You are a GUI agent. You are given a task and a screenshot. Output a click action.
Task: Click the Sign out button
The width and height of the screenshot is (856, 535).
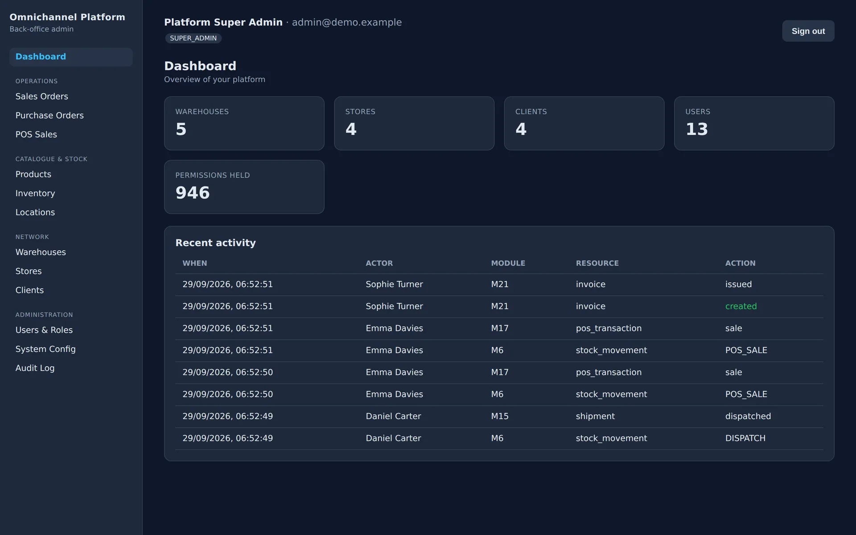[808, 31]
